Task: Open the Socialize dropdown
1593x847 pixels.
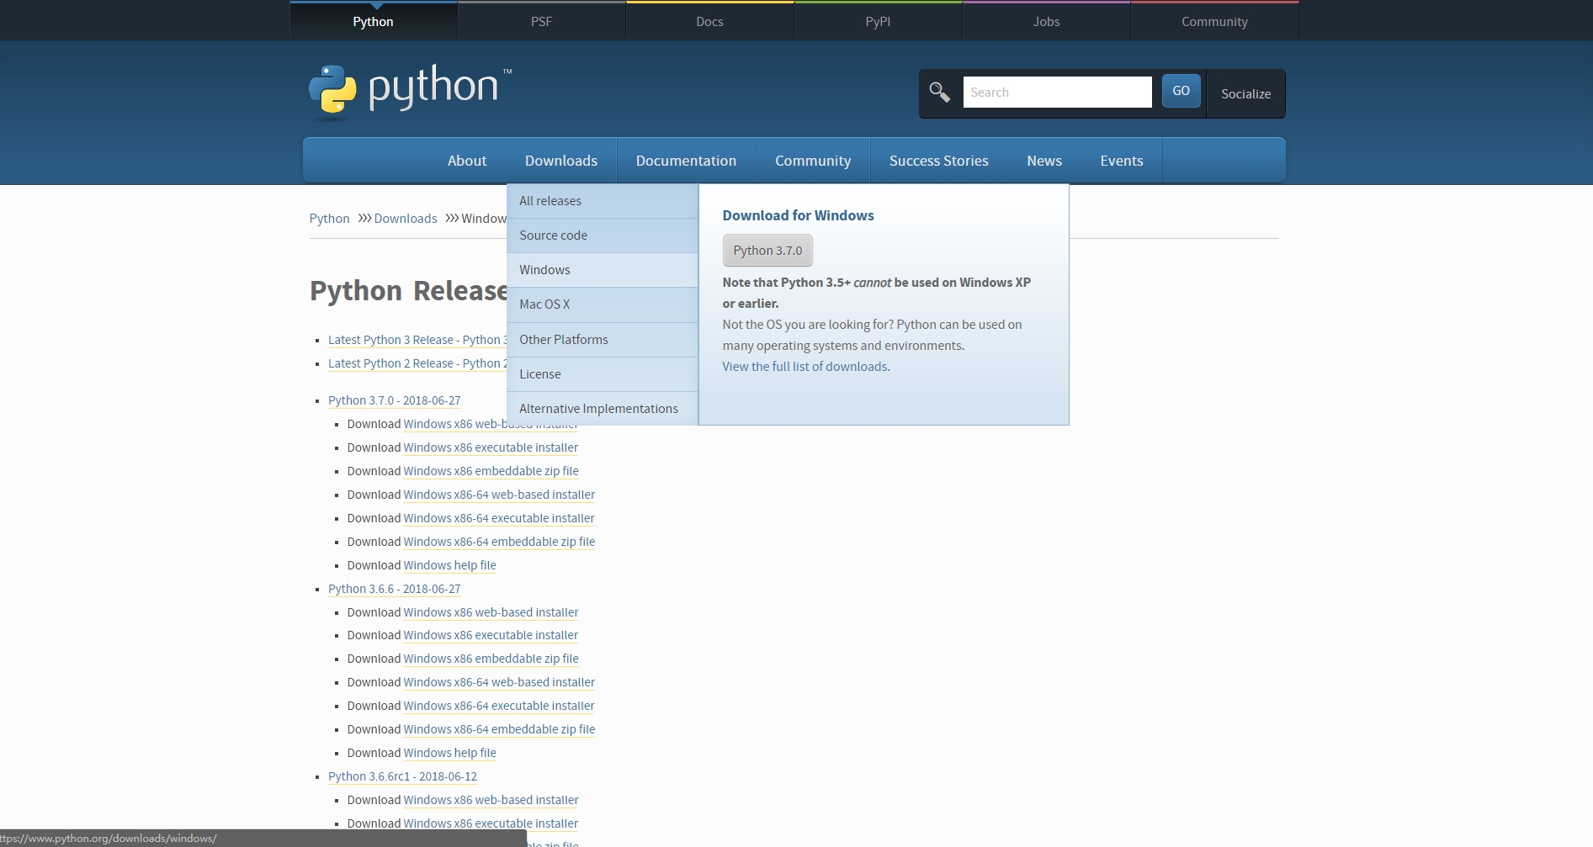Action: (1245, 93)
